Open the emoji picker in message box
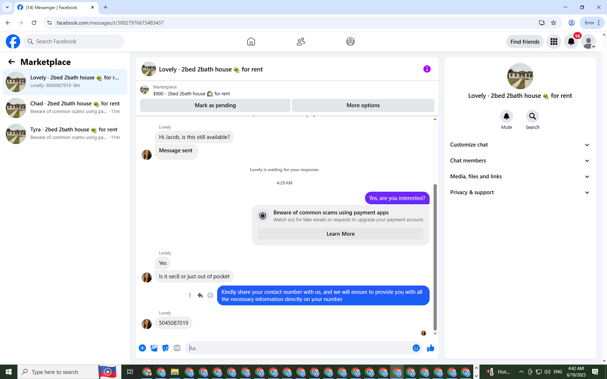Image resolution: width=607 pixels, height=379 pixels. [416, 348]
